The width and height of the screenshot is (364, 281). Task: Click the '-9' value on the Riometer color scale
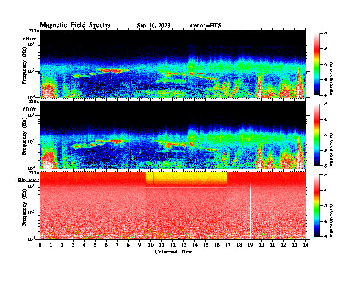click(x=325, y=237)
